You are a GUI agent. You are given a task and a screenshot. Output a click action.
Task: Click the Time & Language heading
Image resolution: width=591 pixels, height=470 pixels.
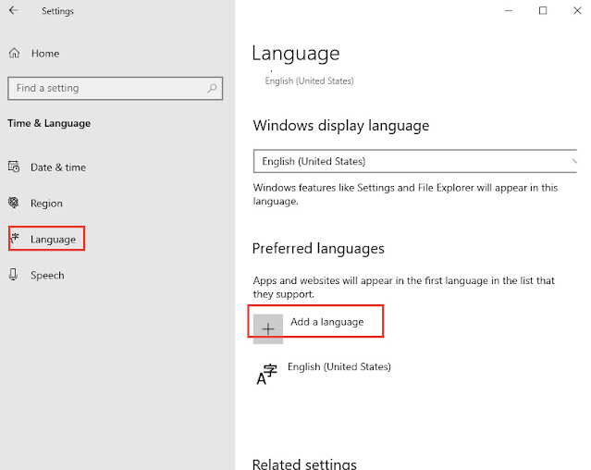[49, 123]
